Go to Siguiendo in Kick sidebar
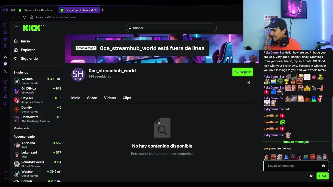The image size is (333, 187). tap(26, 59)
